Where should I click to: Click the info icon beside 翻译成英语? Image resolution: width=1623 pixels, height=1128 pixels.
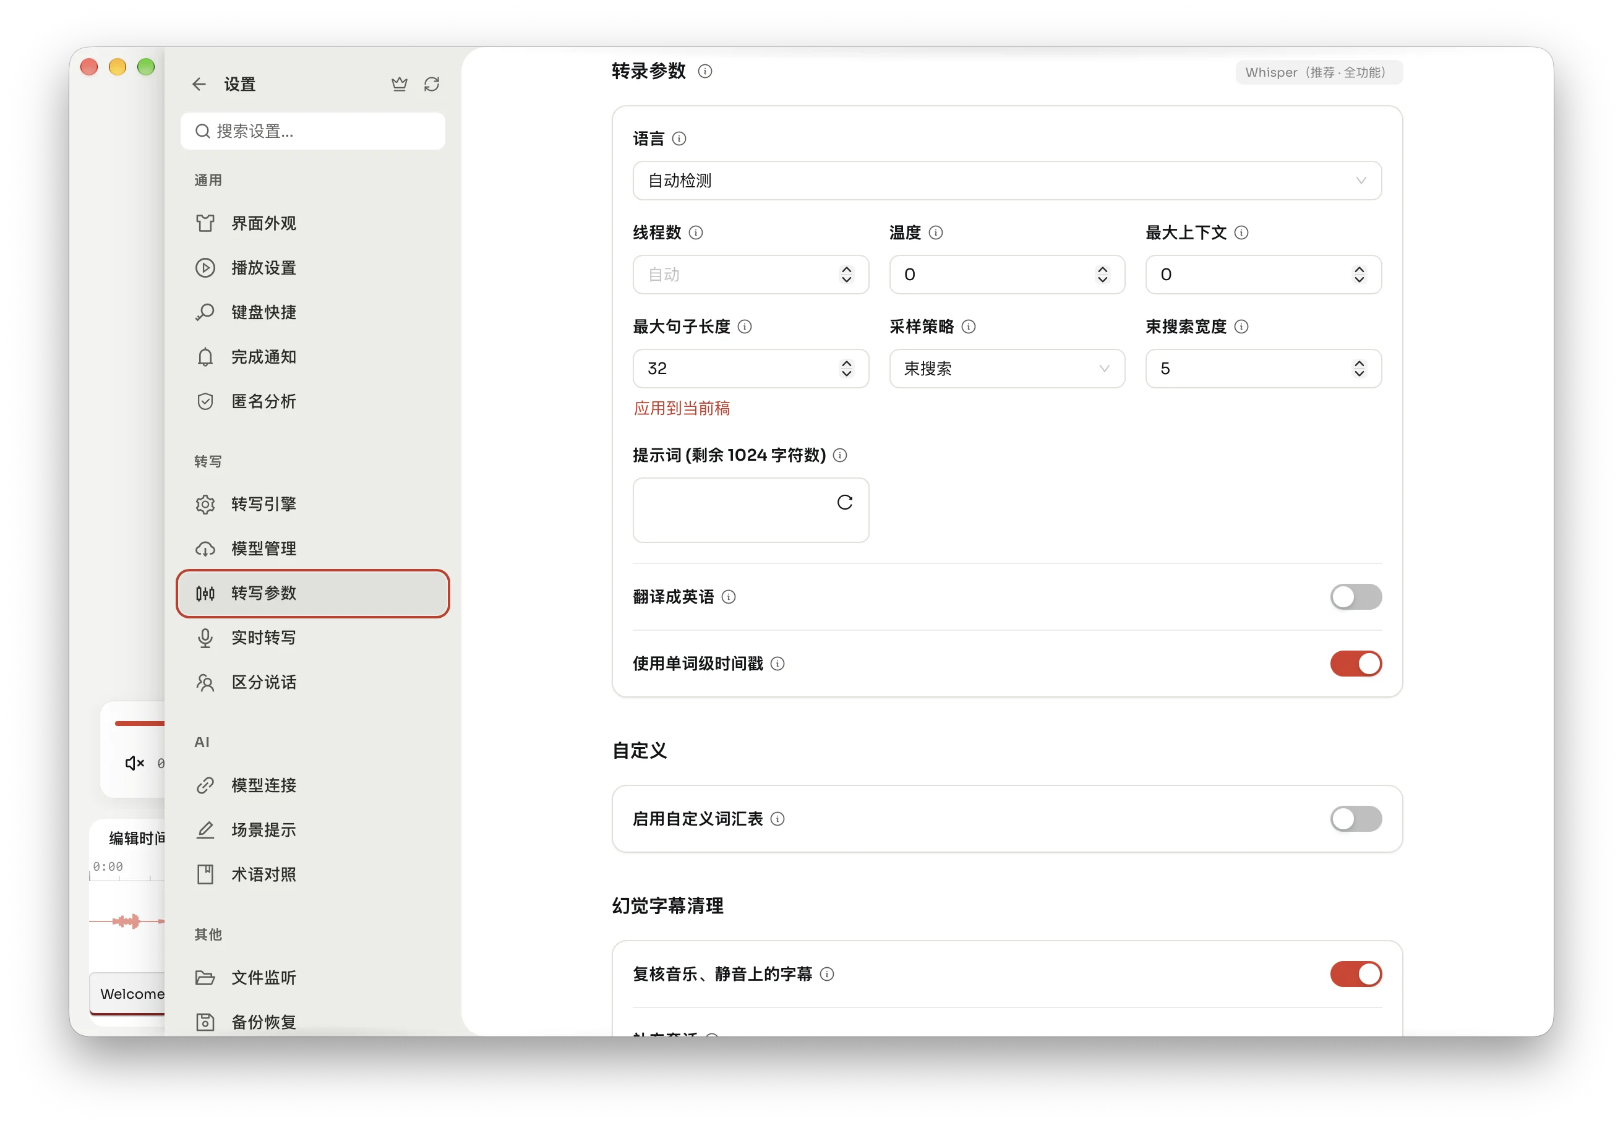pyautogui.click(x=729, y=597)
